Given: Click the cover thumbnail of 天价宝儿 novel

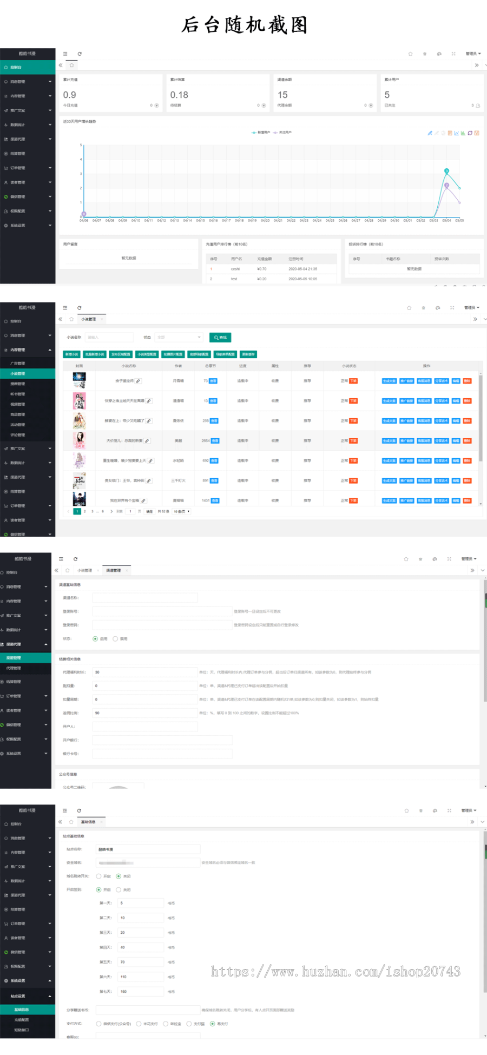Looking at the screenshot, I should (x=79, y=440).
